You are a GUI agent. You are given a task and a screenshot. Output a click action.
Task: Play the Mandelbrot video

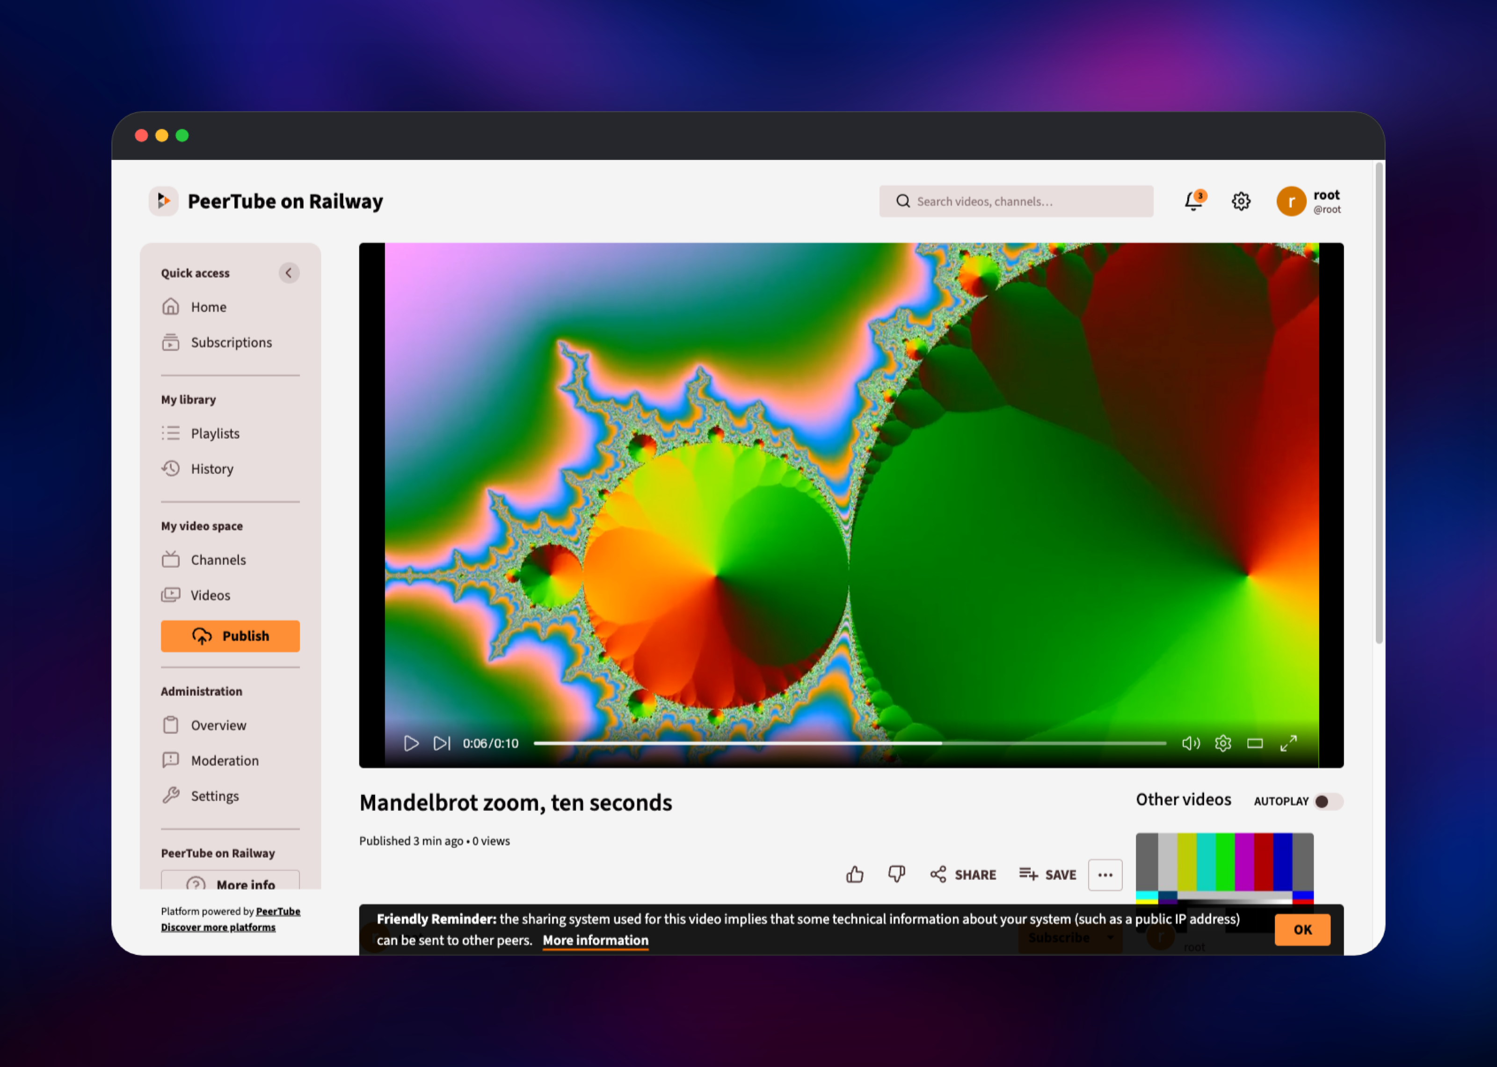[x=411, y=743]
